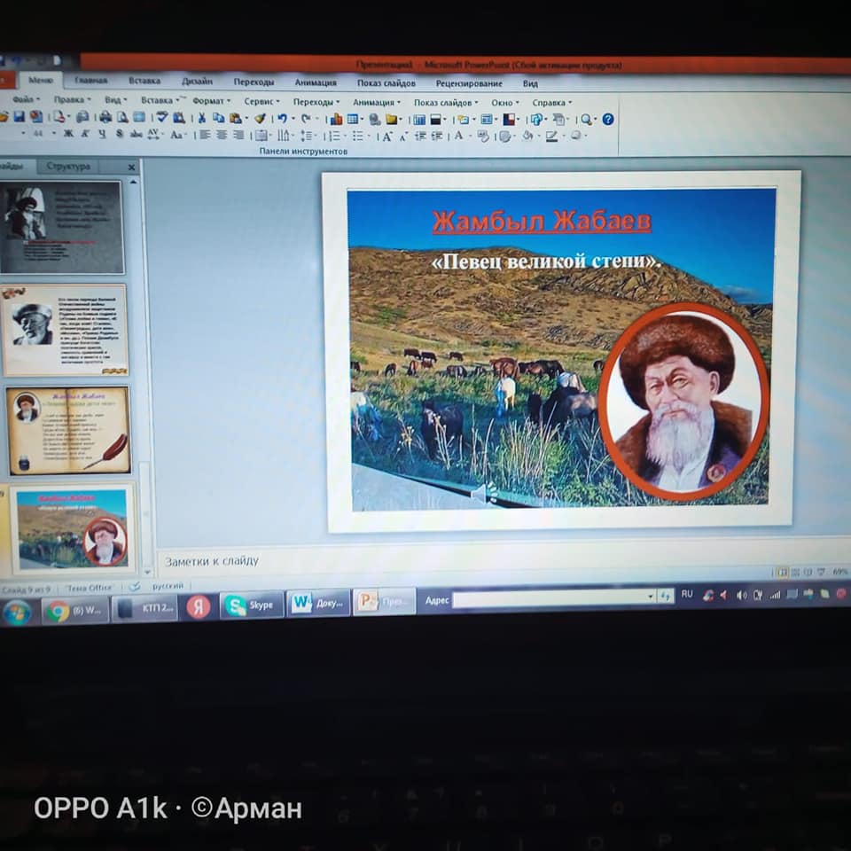The width and height of the screenshot is (851, 851).
Task: Expand the Формат dropdown menu
Action: click(209, 101)
